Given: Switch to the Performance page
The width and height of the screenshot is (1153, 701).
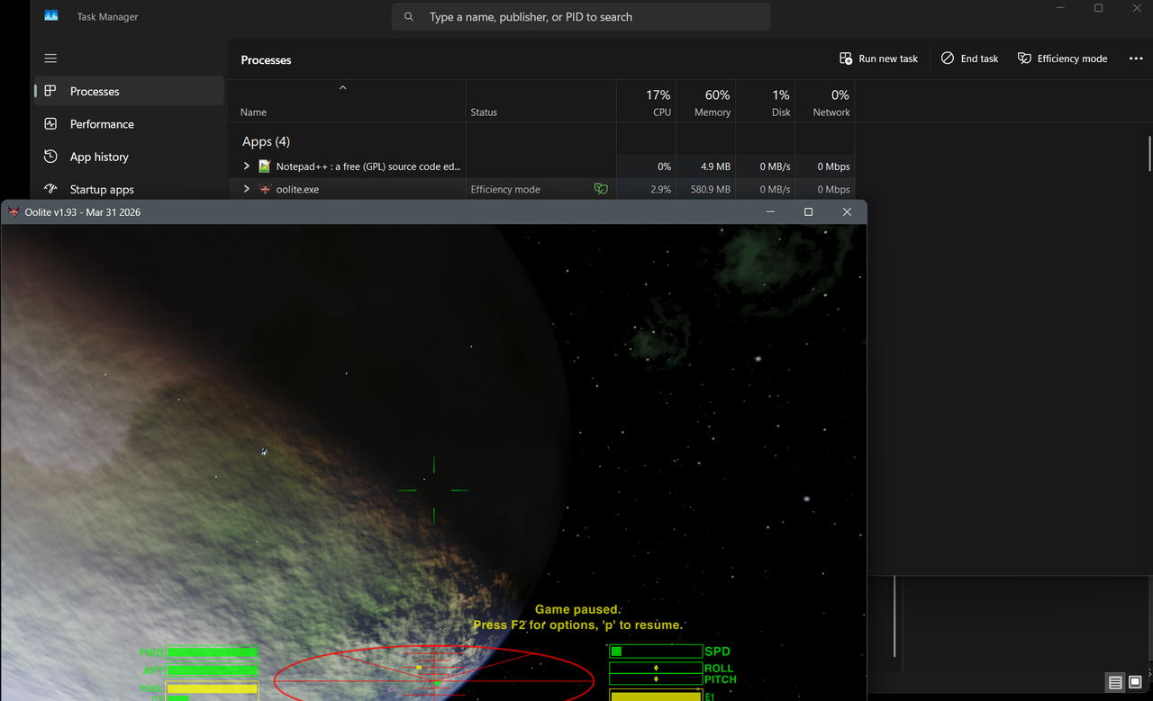Looking at the screenshot, I should tap(129, 124).
